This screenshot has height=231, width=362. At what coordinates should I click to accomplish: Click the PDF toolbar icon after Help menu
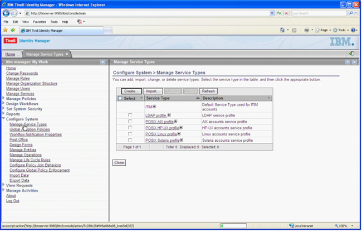80,22
